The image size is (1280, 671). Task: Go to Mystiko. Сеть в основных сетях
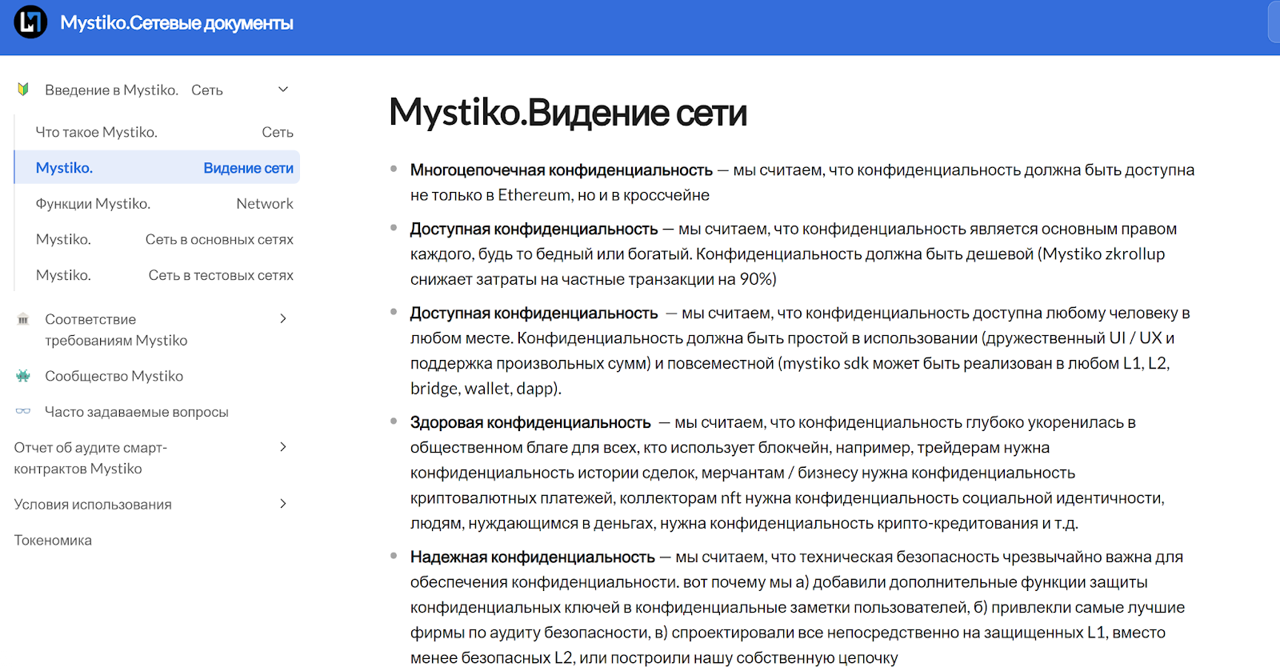164,240
